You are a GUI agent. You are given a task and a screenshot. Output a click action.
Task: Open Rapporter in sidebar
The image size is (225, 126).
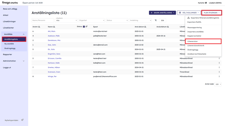tap(7, 54)
